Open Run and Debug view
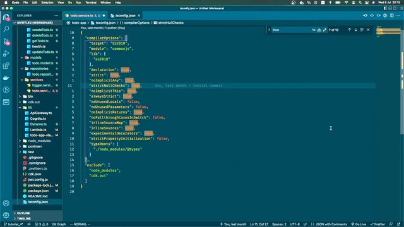404x227 pixels. tap(6, 53)
